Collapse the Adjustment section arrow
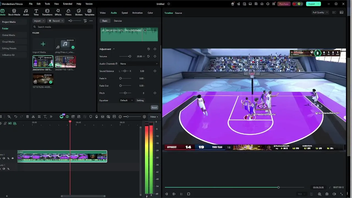 [x=114, y=49]
